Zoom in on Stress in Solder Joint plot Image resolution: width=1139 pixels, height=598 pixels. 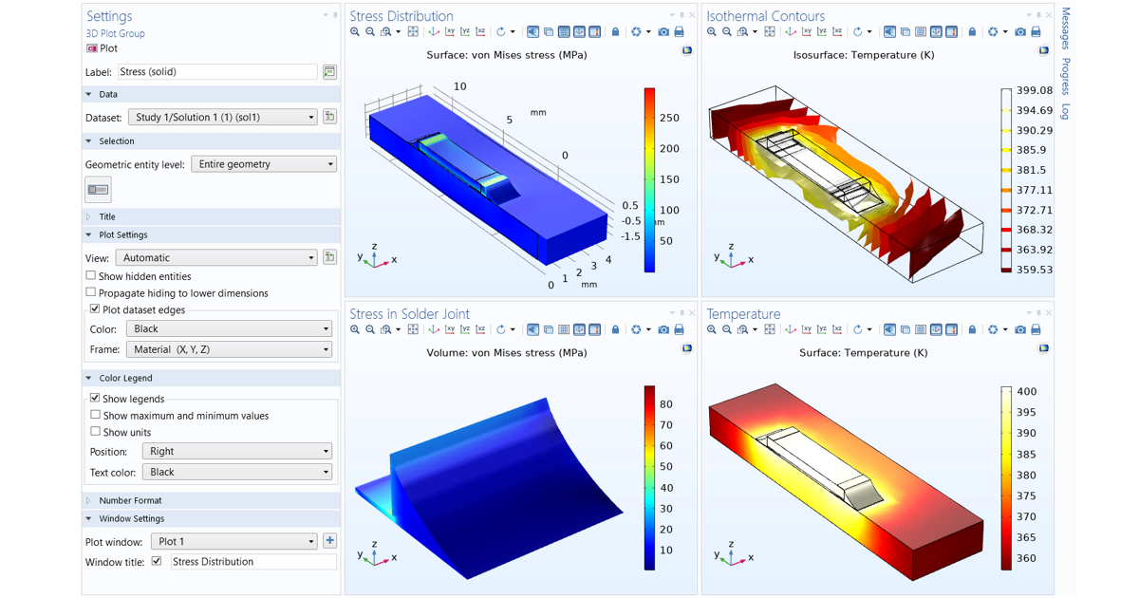[x=355, y=330]
